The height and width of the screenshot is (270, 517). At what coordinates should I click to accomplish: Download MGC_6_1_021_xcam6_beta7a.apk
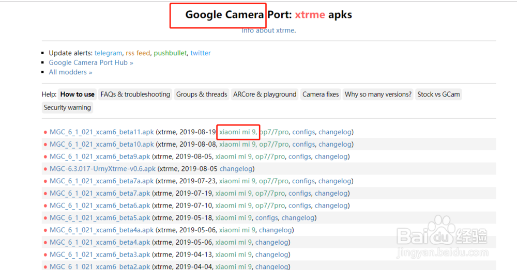101,181
